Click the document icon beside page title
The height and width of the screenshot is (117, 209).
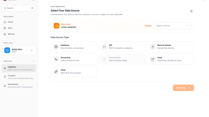[191, 11]
